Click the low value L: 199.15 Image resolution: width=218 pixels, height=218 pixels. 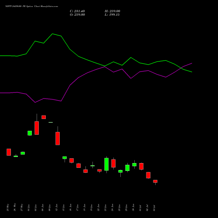coord(112,15)
